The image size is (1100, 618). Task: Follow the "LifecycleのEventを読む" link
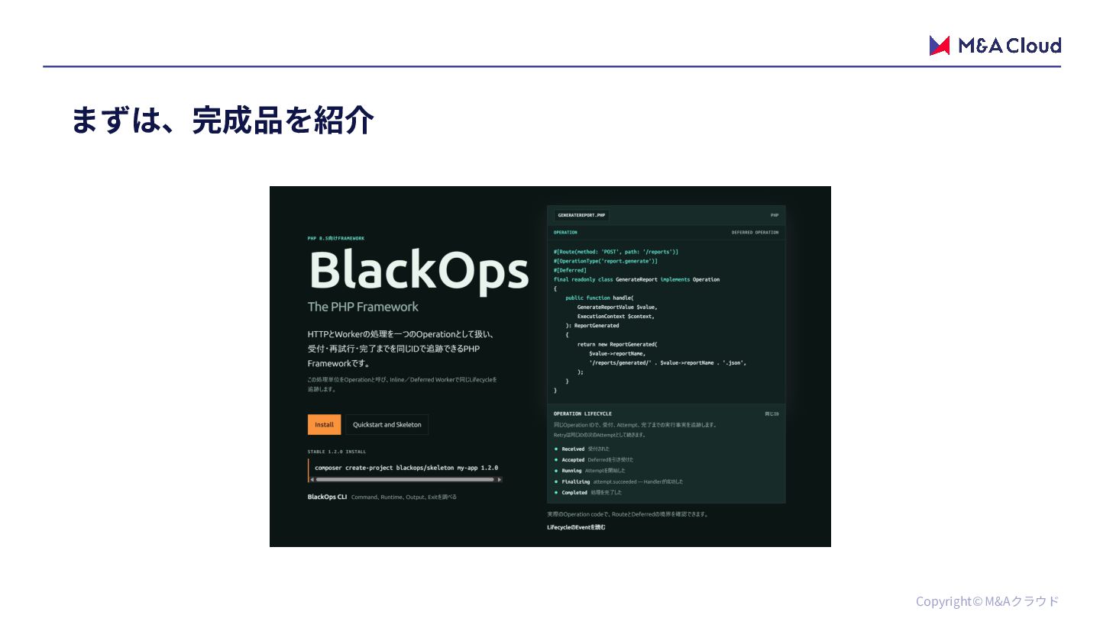576,527
